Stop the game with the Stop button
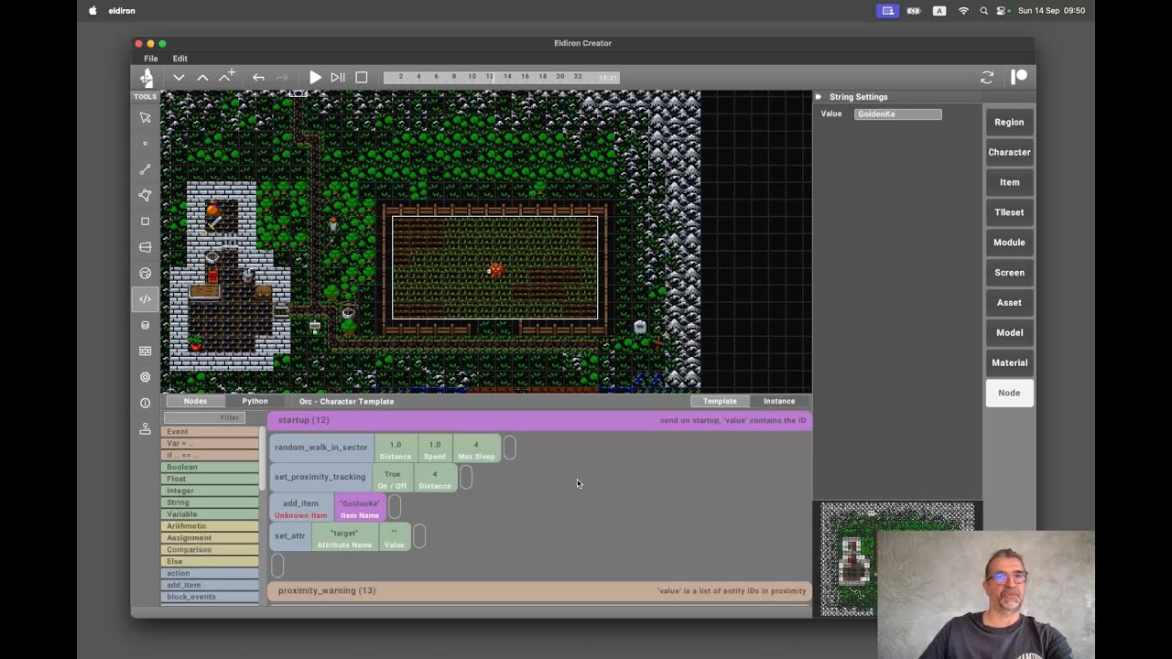 point(362,78)
